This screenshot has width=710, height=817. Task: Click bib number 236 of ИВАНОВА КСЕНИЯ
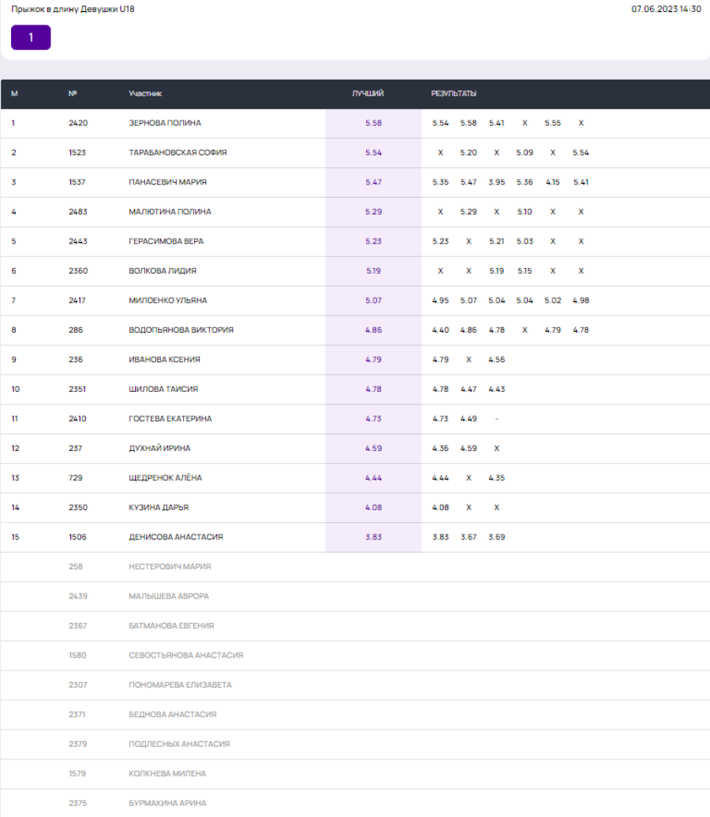[x=76, y=360]
